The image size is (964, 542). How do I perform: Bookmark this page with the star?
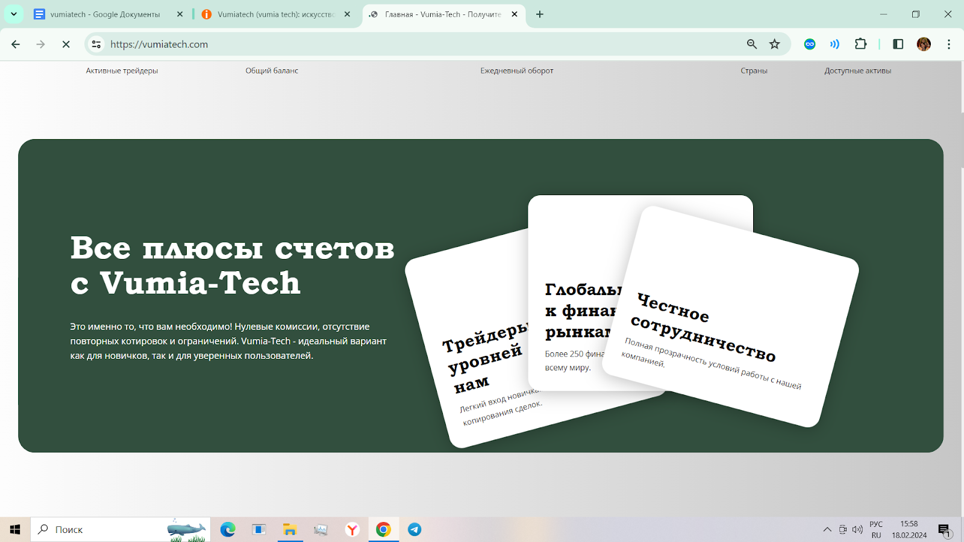(x=775, y=44)
